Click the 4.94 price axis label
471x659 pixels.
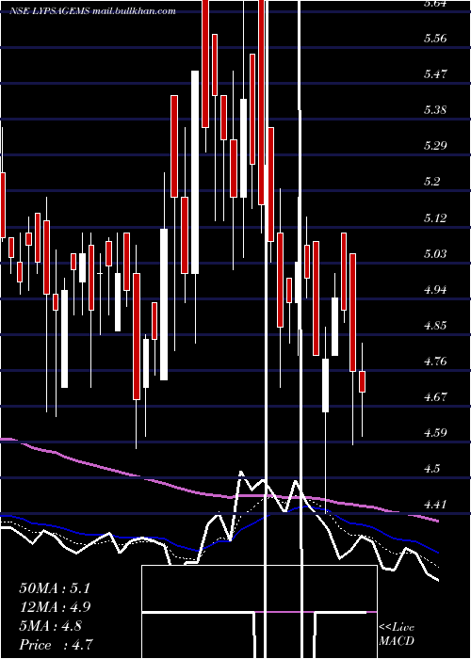coord(435,289)
